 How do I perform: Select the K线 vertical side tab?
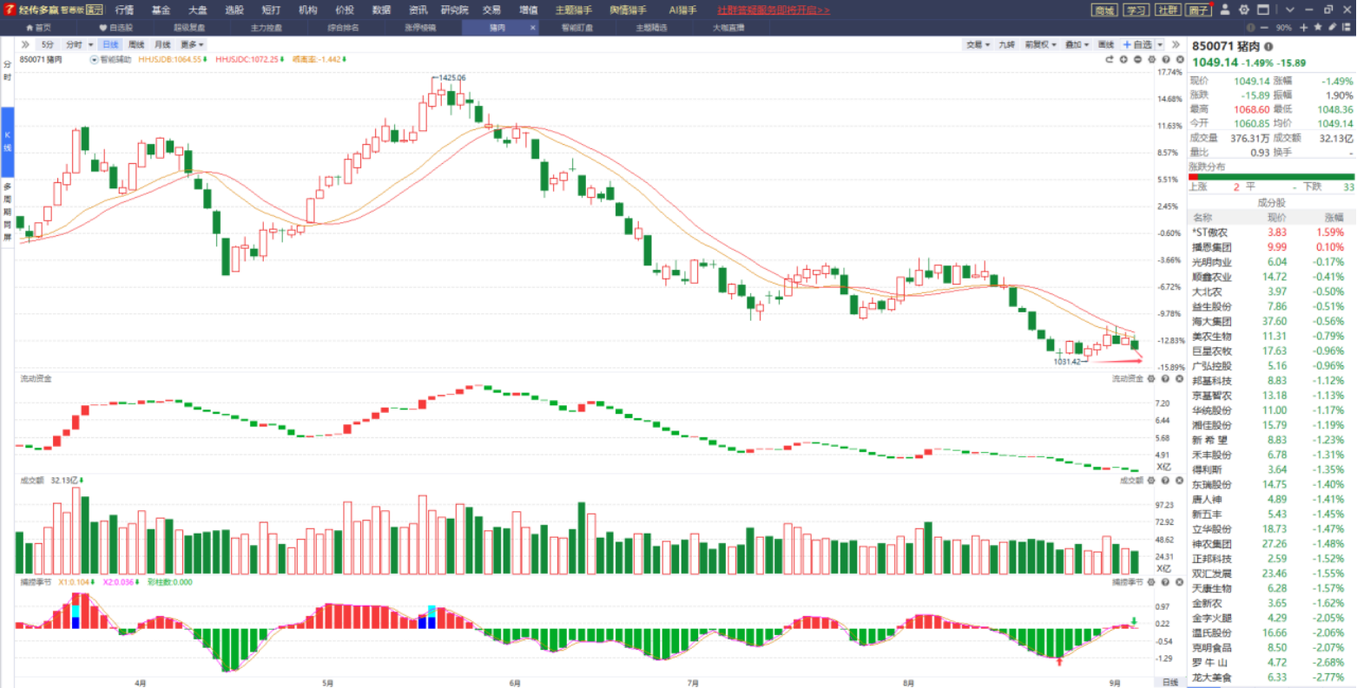tap(7, 141)
